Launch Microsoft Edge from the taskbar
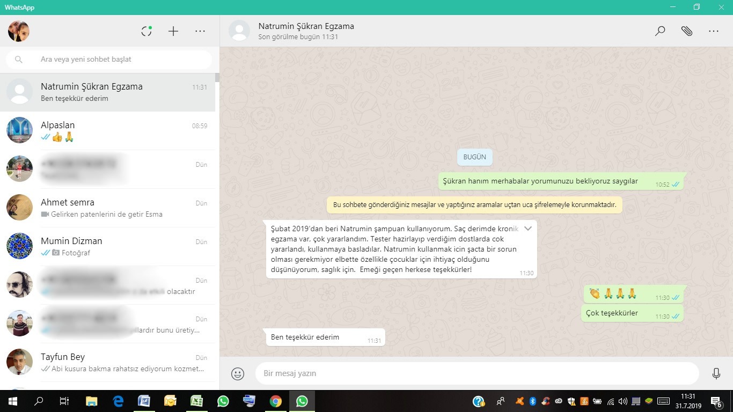This screenshot has height=412, width=733. click(118, 401)
